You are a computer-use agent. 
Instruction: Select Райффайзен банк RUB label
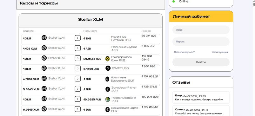(x=122, y=59)
